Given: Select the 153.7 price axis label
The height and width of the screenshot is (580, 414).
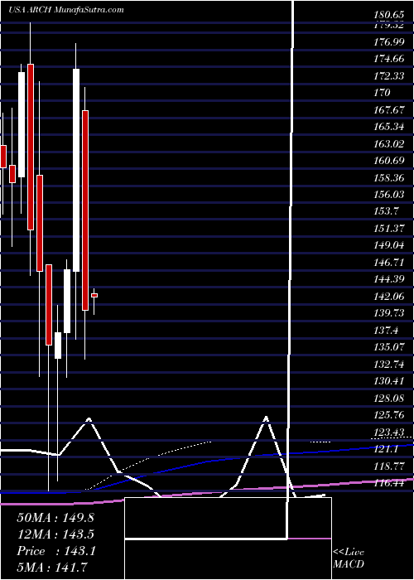Looking at the screenshot, I should click(387, 211).
